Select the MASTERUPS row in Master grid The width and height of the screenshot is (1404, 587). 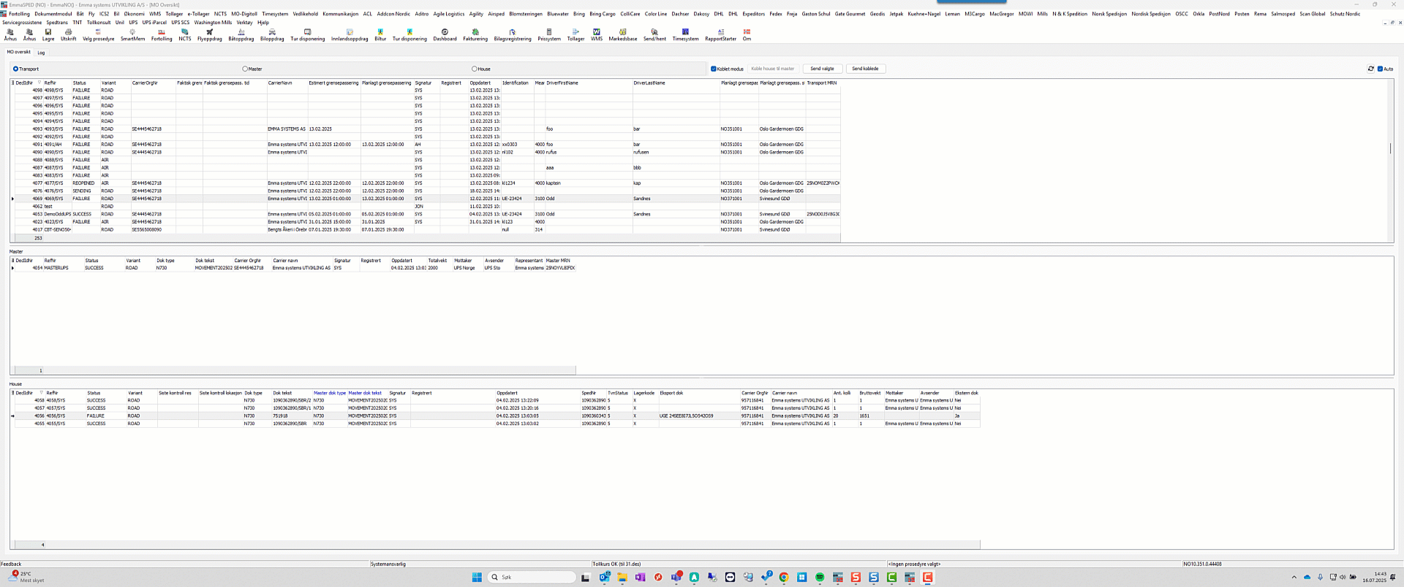[295, 268]
